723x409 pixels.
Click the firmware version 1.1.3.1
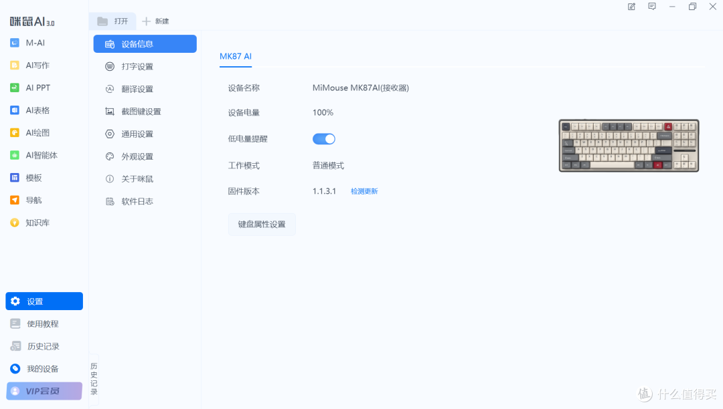point(324,191)
